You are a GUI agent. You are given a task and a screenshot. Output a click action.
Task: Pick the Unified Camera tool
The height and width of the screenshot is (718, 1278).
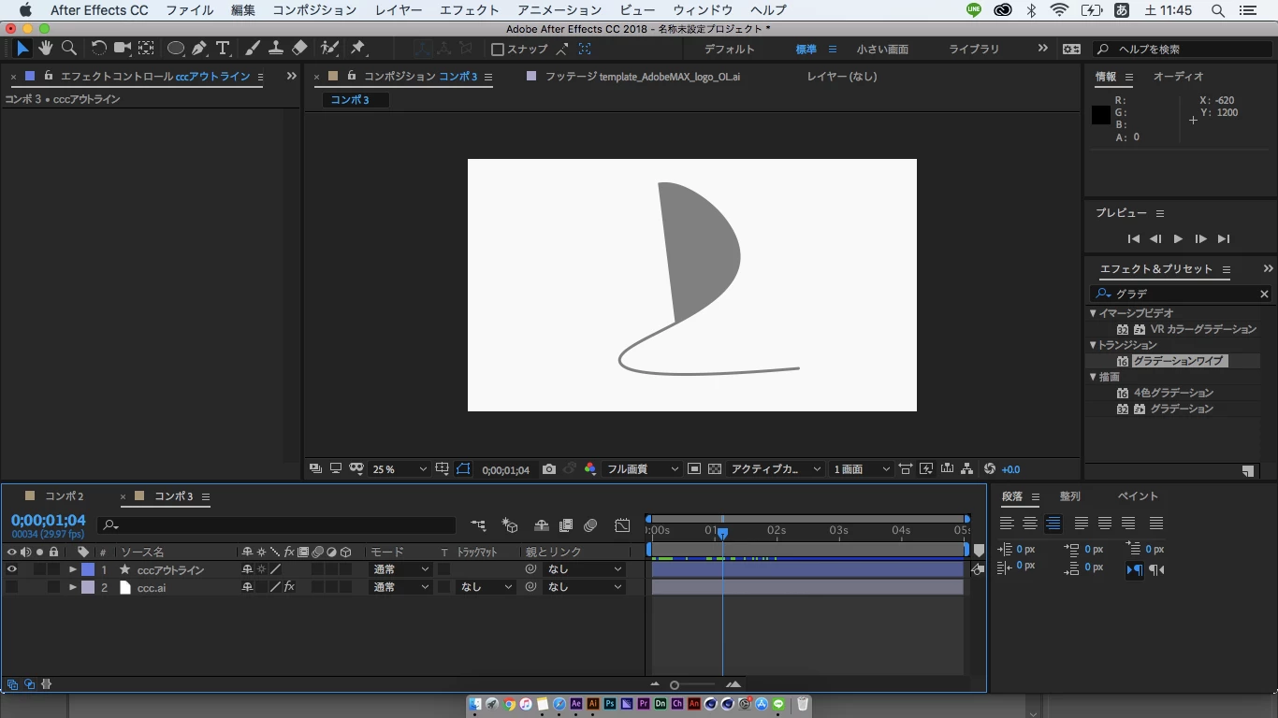point(123,49)
